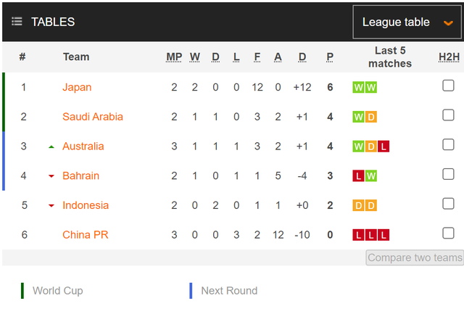Viewport: 464px width, 314px height.
Task: Click the orange chevron on League table
Action: (x=448, y=23)
